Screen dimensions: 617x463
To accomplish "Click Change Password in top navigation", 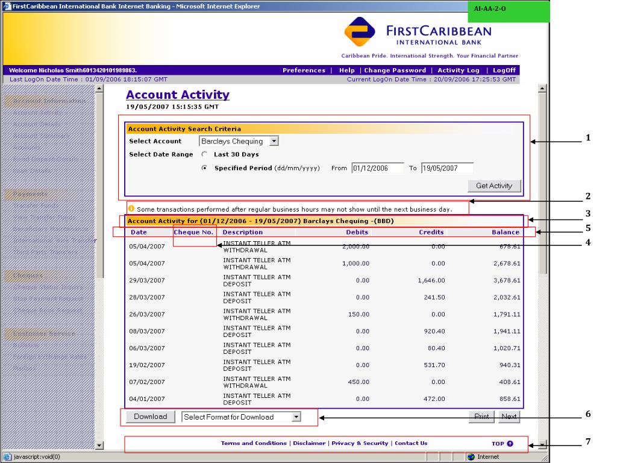I will [x=395, y=70].
